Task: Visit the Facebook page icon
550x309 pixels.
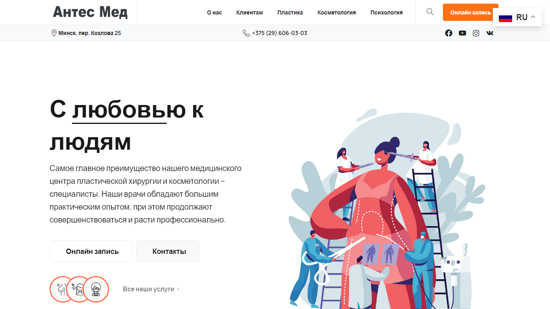Action: point(449,33)
